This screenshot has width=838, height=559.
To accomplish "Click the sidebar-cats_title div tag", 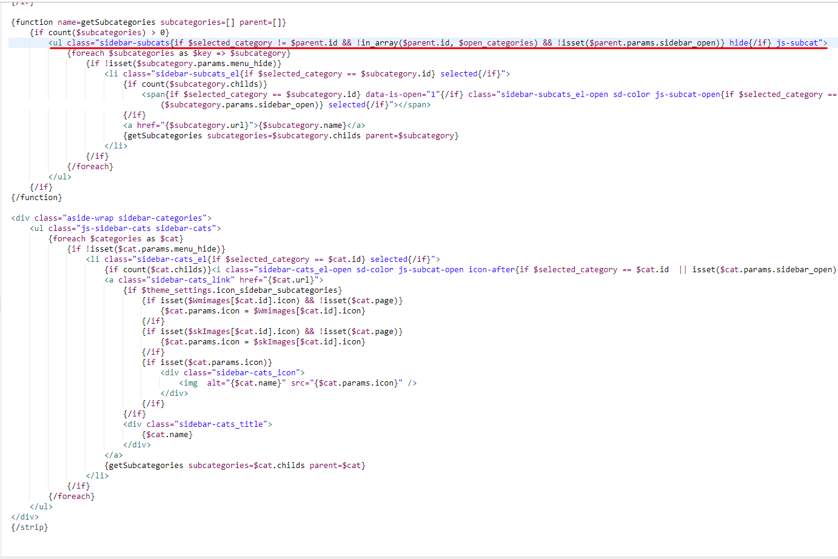I will (198, 424).
